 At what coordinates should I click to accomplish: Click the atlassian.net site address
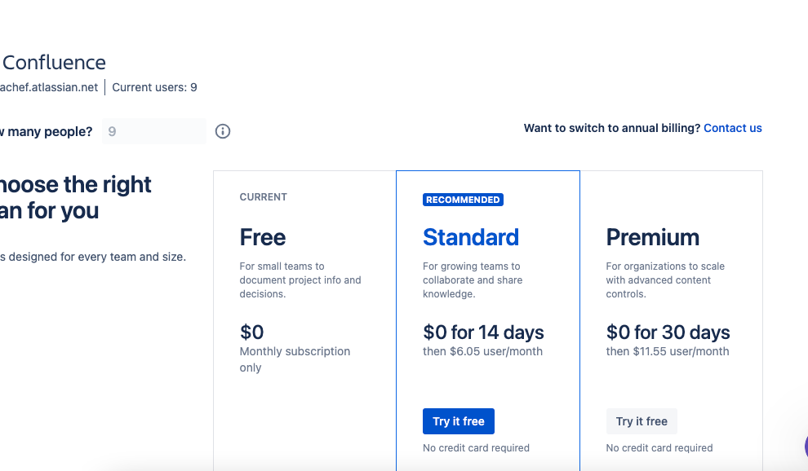[x=49, y=87]
